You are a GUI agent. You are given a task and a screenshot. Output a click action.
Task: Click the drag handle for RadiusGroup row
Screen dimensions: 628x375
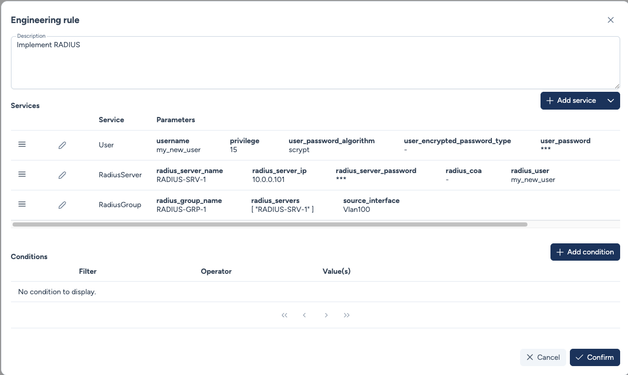pos(22,205)
